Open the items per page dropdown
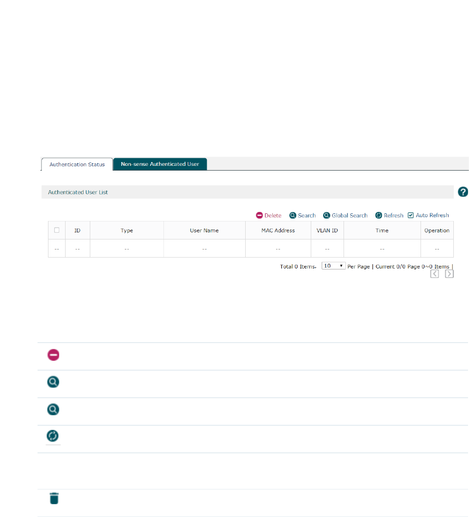The width and height of the screenshot is (469, 517). point(334,266)
